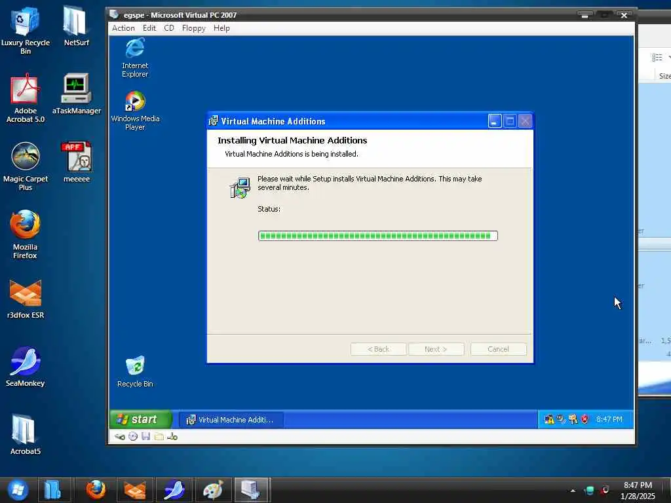Click the floppy disk status icon in Virtual PC
Viewport: 671px width, 503px height.
[x=146, y=436]
